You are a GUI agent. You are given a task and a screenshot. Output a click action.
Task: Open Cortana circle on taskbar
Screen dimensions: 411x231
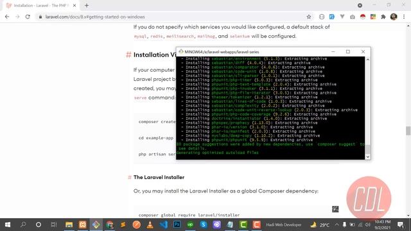click(x=39, y=225)
